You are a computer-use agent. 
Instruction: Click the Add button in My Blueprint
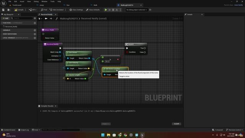5,18
